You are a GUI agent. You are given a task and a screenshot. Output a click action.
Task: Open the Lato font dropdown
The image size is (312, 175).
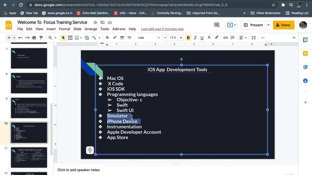(148, 38)
